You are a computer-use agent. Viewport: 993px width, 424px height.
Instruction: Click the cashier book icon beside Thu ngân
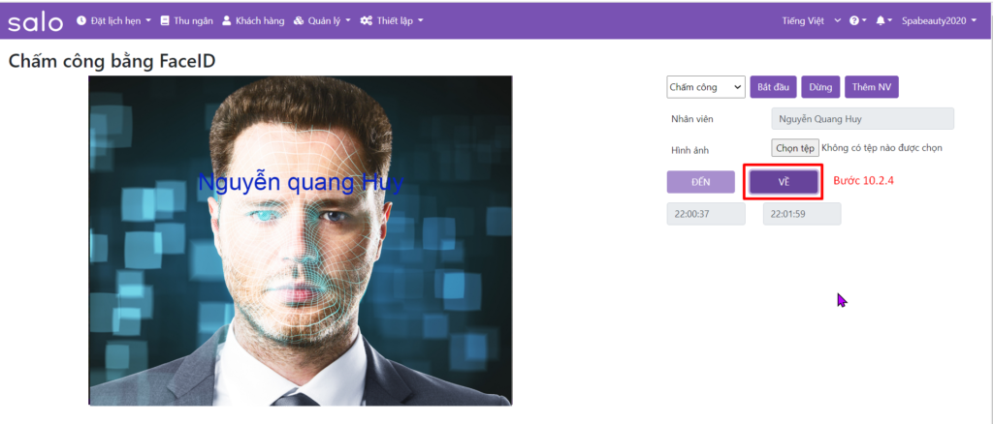(x=165, y=21)
